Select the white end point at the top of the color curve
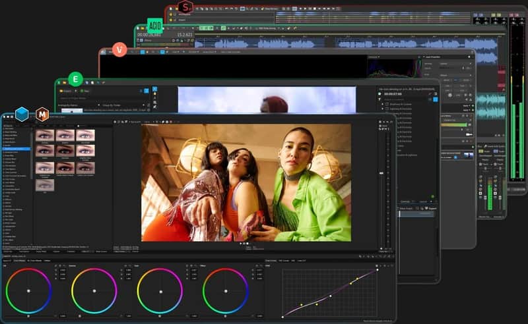 (377, 269)
